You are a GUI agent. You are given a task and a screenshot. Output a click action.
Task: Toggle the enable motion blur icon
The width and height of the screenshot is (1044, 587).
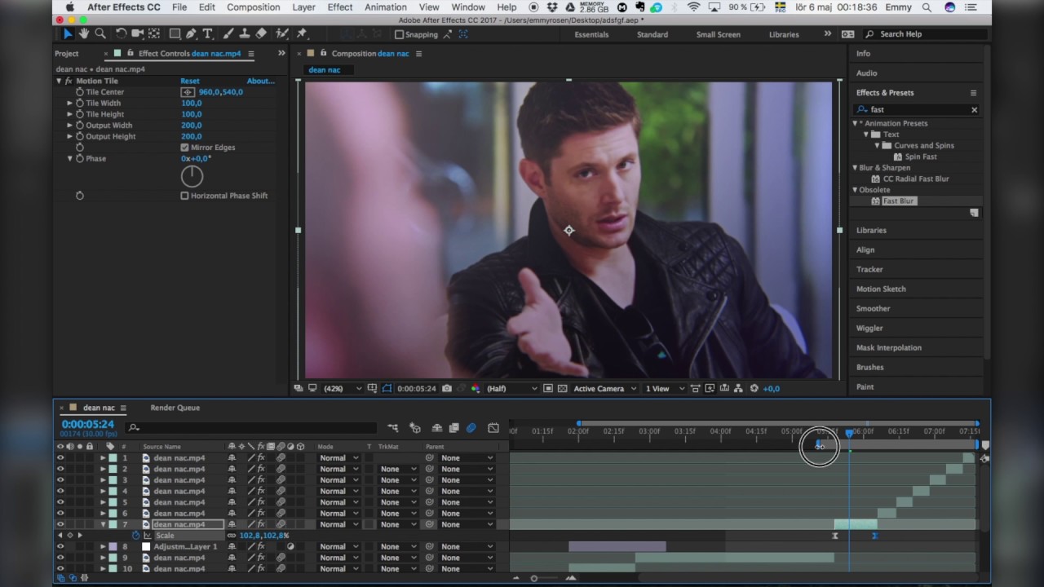(x=471, y=427)
